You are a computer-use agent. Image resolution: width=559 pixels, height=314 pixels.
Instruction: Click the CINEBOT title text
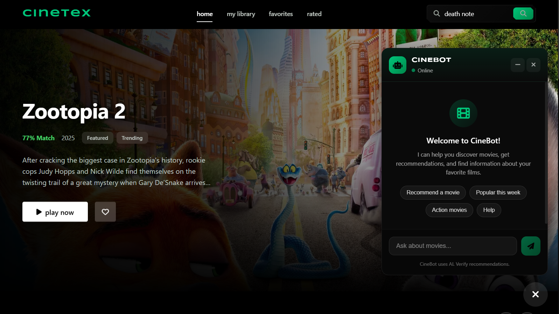[431, 60]
